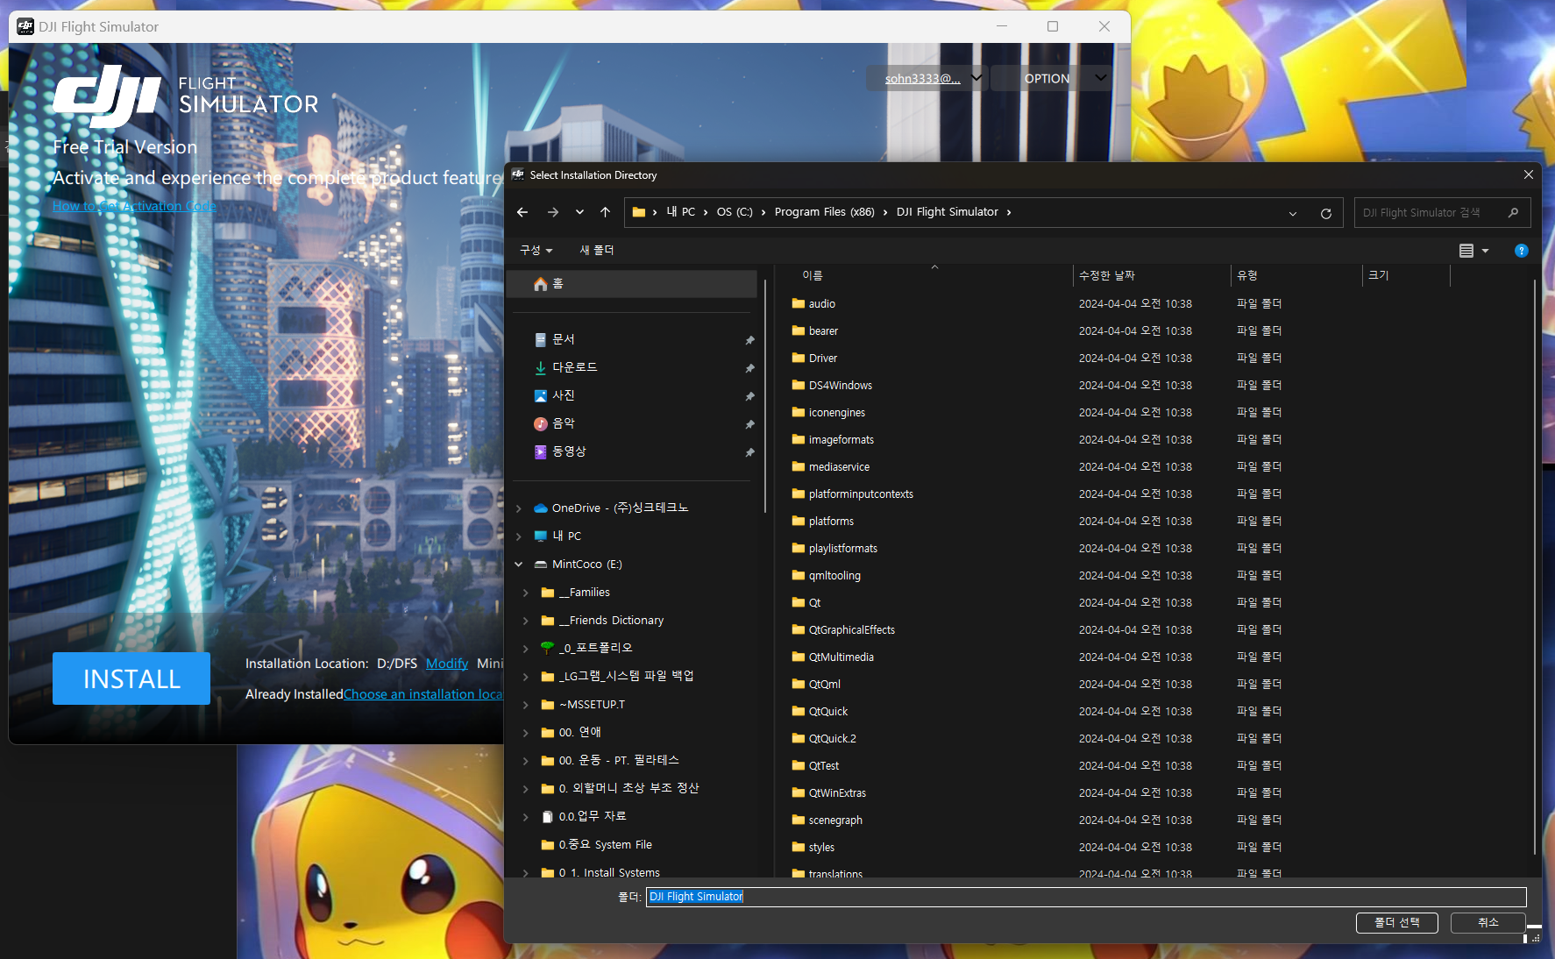Open 문서 quick access folder

coord(564,339)
